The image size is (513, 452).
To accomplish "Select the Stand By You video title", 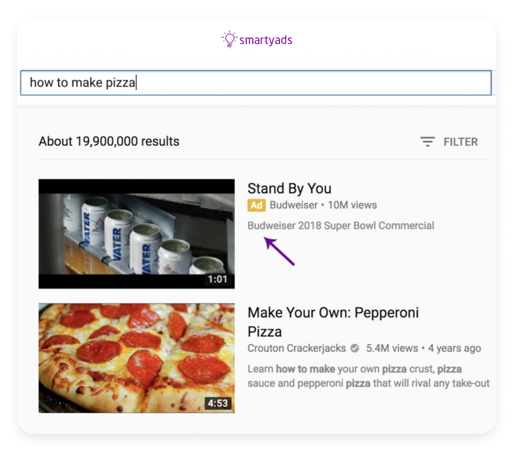I will (x=290, y=189).
